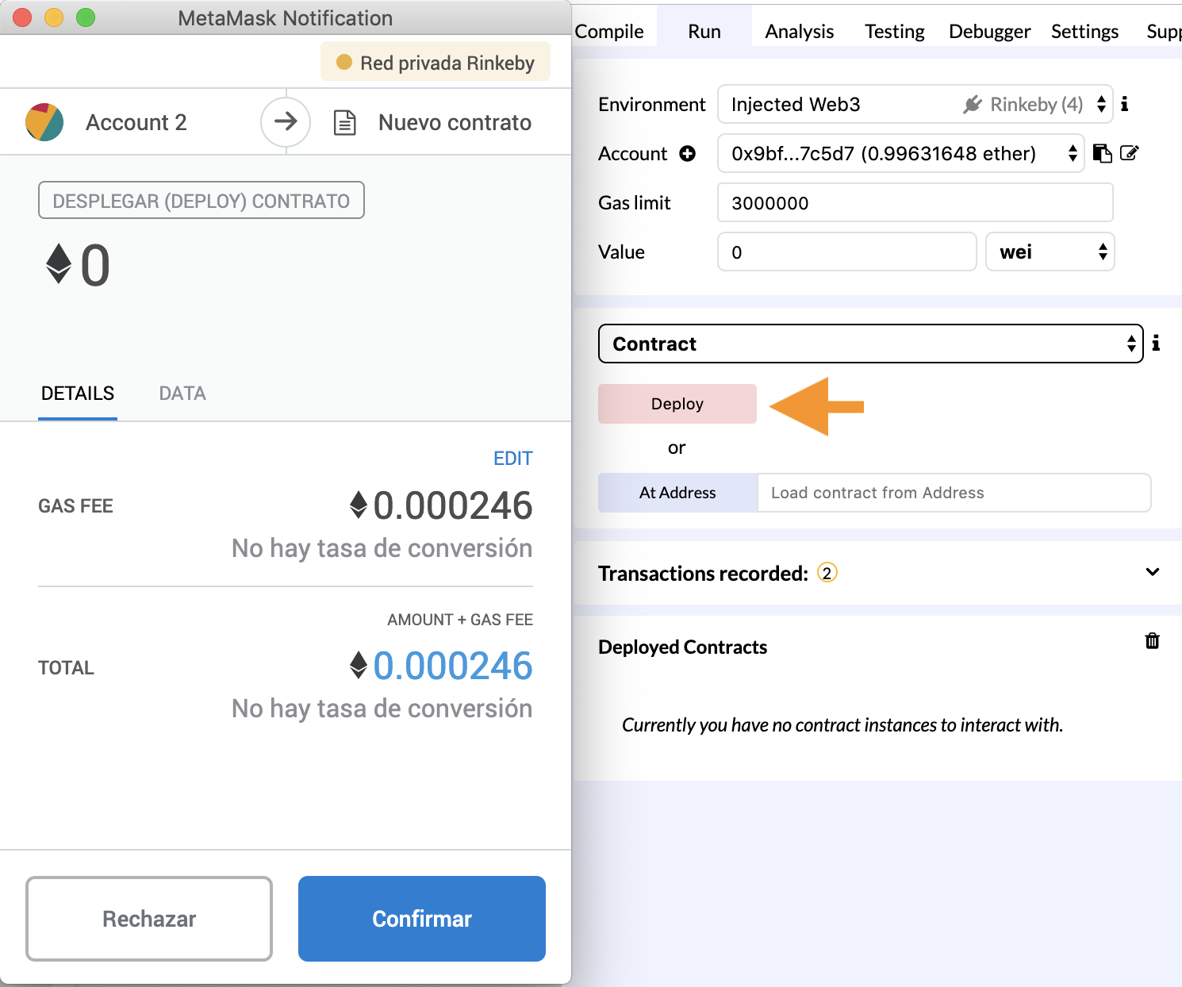
Task: Open the Debugger tab in Remix
Action: tap(990, 31)
